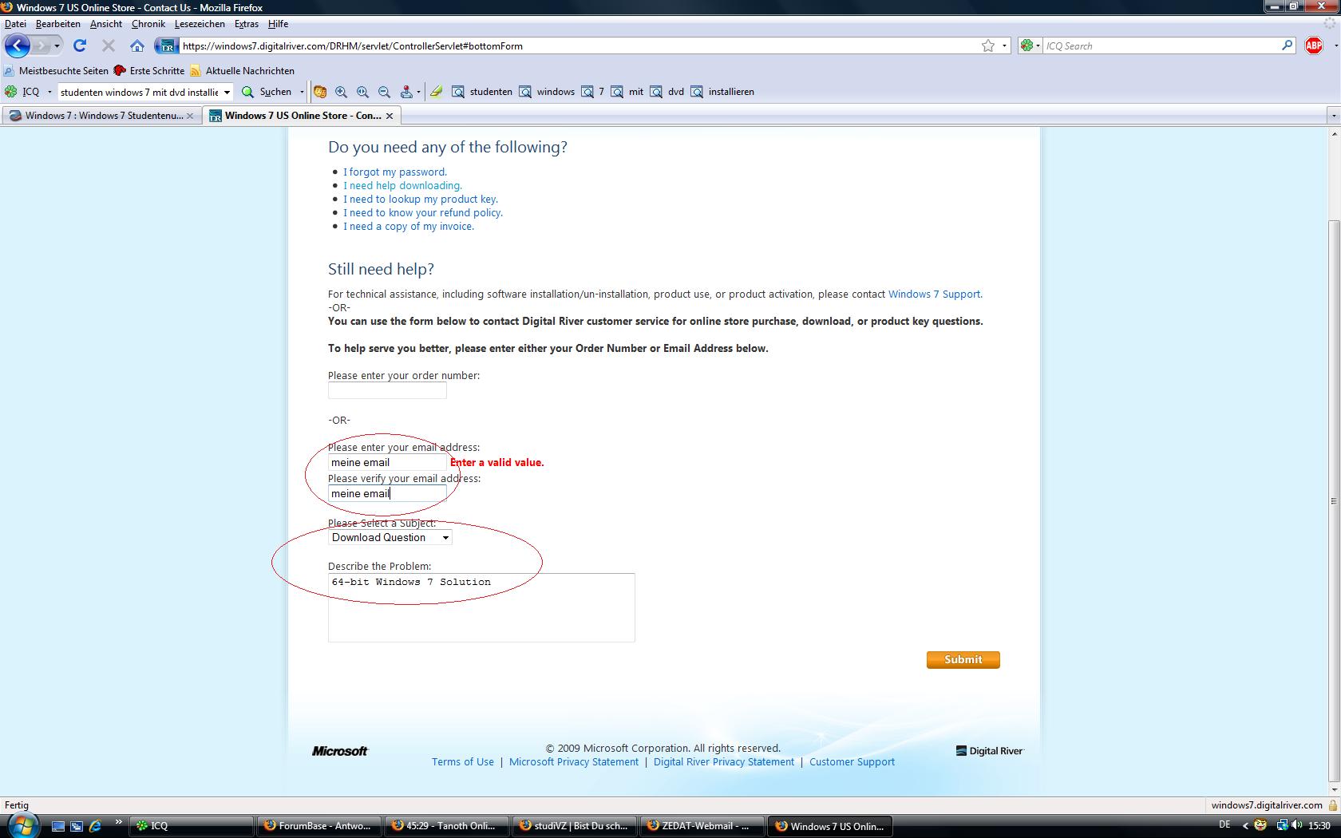This screenshot has width=1341, height=838.
Task: Open Meistbesuchte Seiten bookmark folder
Action: [56, 71]
